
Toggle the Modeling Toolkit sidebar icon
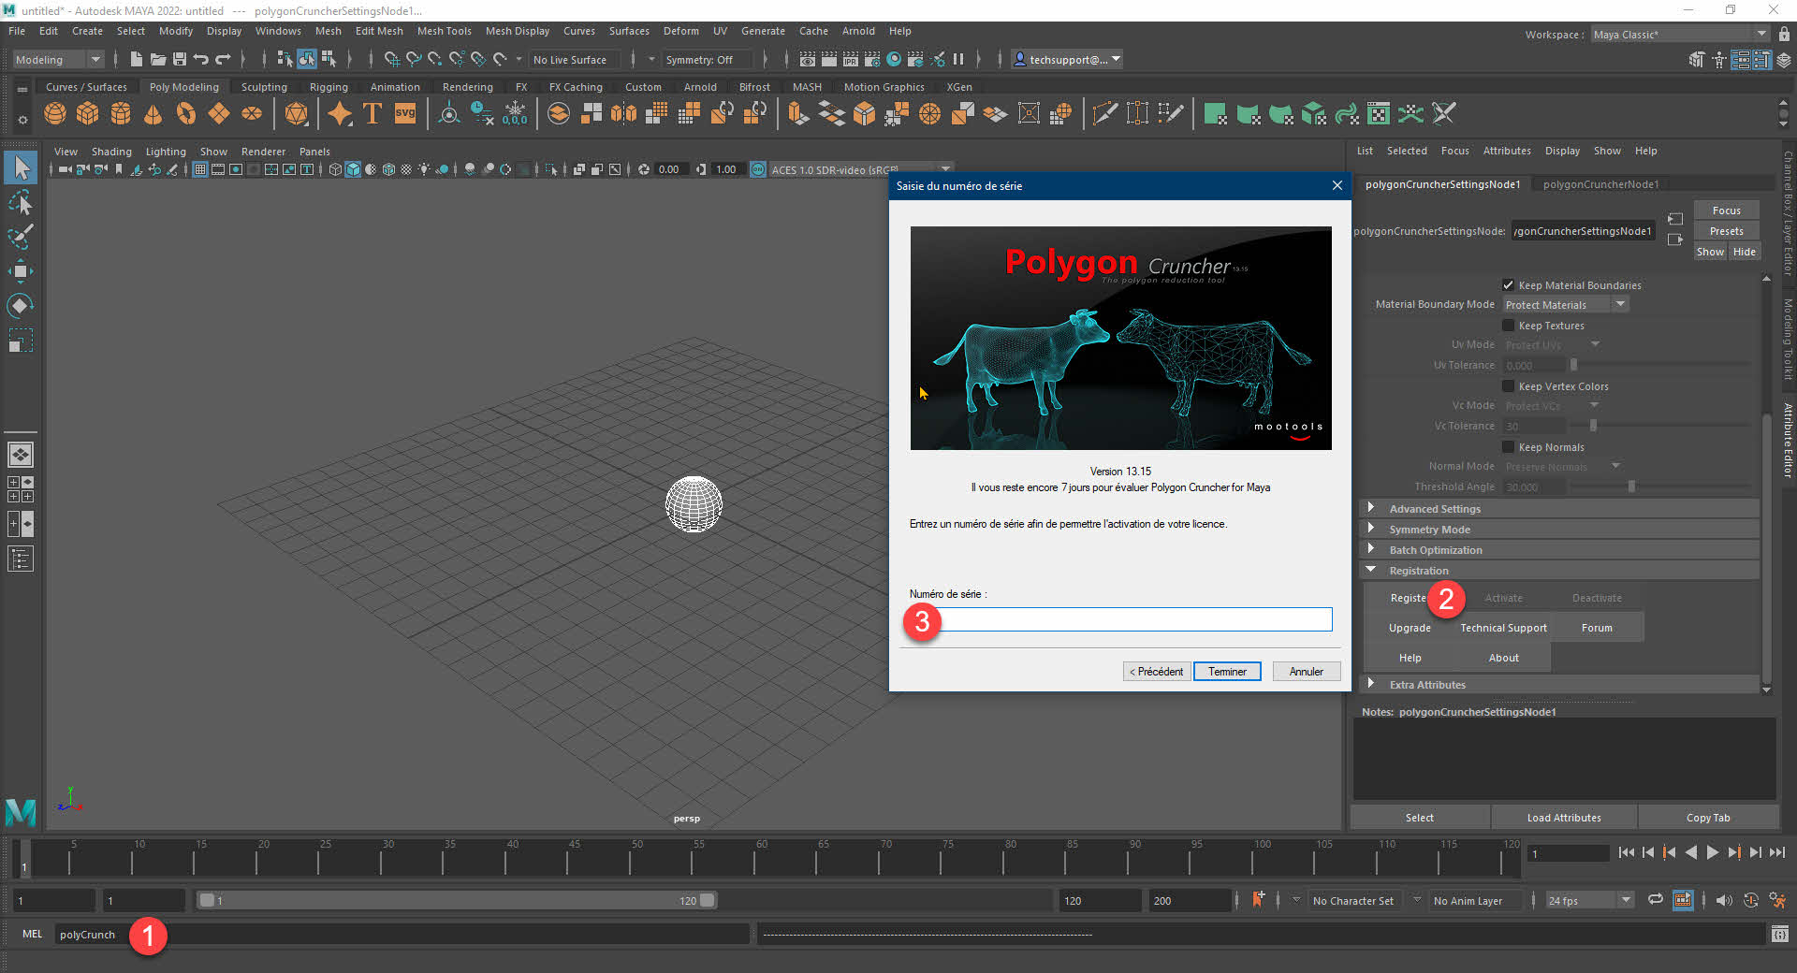tap(1697, 60)
